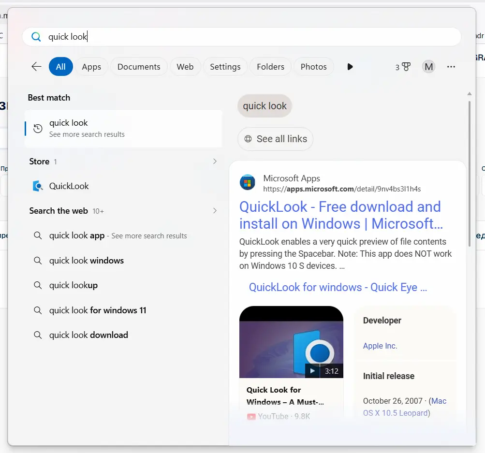Expand Search the web section chevron
Screen dimensions: 485x453
pyautogui.click(x=215, y=211)
